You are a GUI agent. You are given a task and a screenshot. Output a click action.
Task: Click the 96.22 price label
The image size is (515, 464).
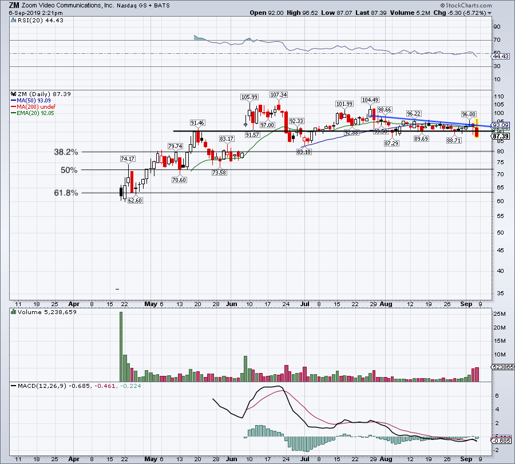[x=414, y=114]
